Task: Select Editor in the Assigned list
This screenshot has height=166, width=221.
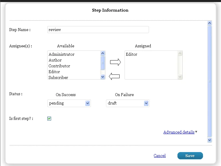Action: (151, 54)
